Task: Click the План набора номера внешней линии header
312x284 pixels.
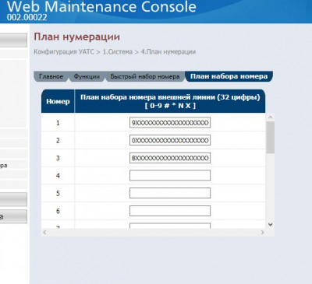Action: click(x=170, y=101)
